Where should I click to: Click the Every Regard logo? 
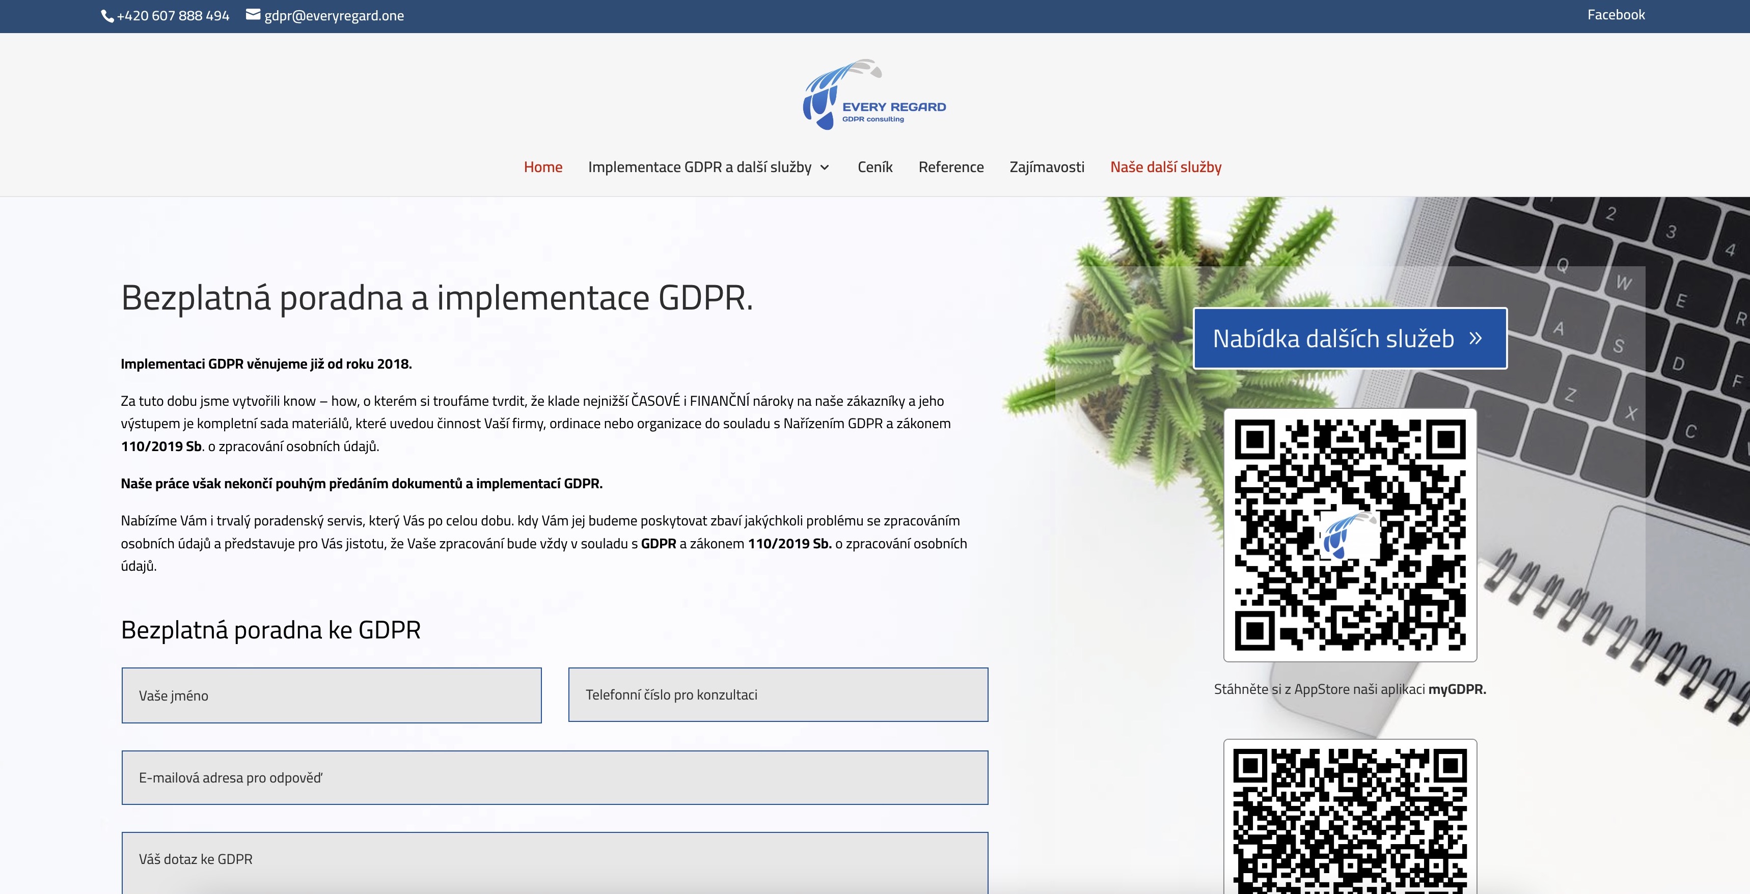pyautogui.click(x=874, y=94)
